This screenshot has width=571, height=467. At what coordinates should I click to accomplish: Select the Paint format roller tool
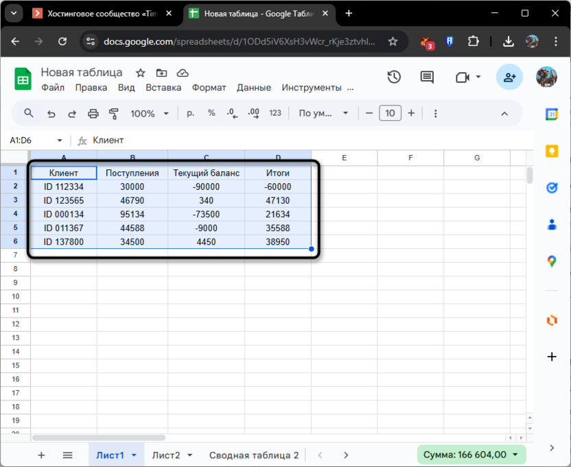point(114,114)
